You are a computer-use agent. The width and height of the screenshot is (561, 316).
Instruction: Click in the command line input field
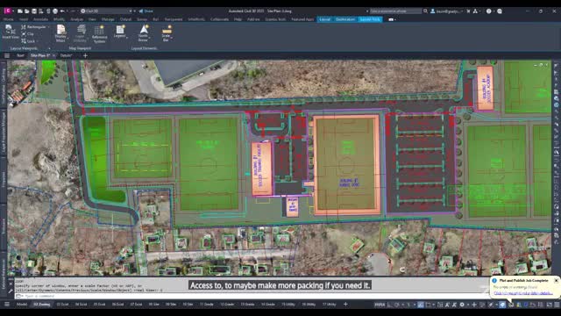tap(252, 296)
